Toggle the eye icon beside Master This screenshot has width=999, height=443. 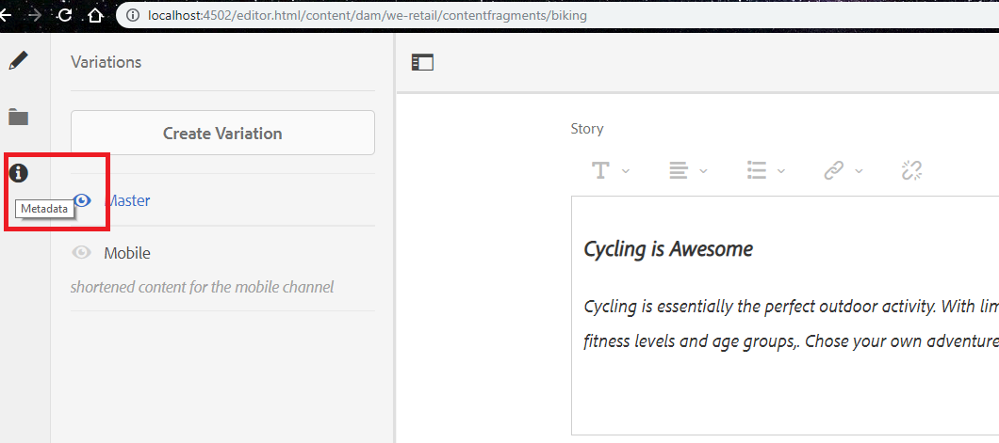pyautogui.click(x=83, y=200)
